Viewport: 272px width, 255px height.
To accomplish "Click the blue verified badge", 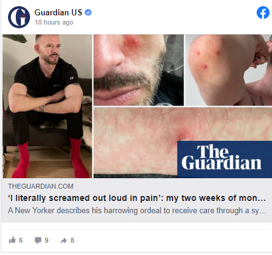I will (88, 12).
